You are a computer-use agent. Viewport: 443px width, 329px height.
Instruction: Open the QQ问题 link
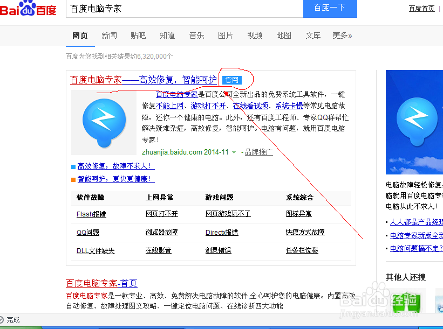coord(88,233)
